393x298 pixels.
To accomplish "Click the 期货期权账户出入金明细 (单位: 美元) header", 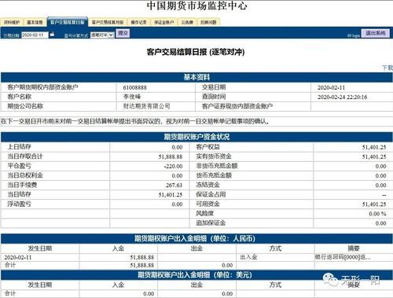I will [x=196, y=275].
